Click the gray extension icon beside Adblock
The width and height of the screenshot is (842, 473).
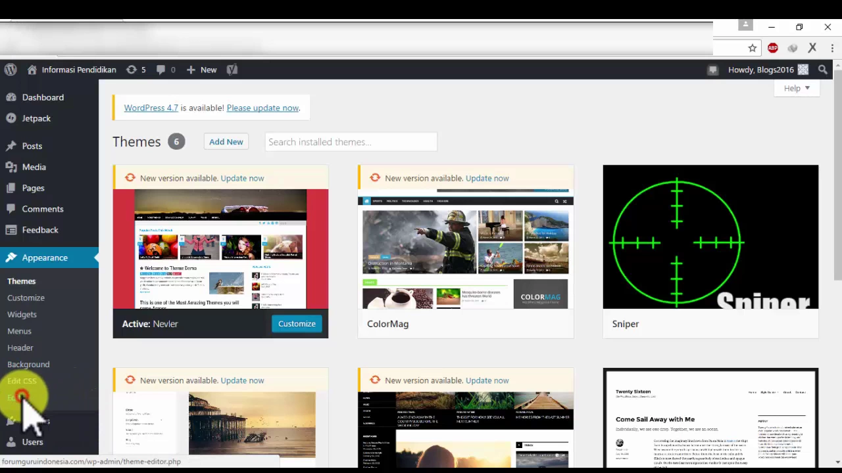click(x=793, y=48)
